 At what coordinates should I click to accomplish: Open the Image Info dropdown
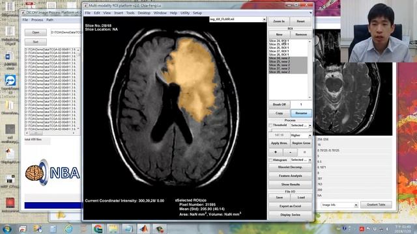[x=339, y=205]
